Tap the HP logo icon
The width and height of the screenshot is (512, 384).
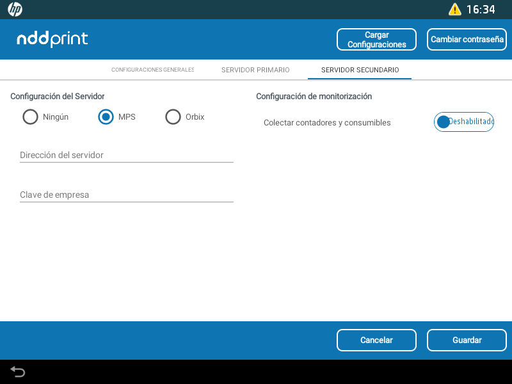coord(15,10)
